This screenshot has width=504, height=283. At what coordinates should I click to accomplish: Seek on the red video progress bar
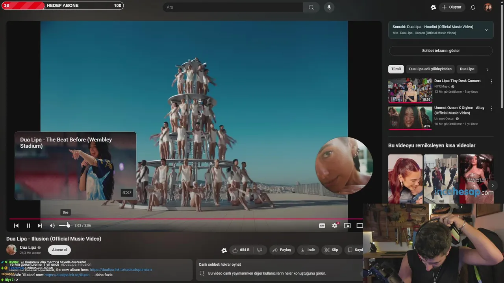tap(186, 219)
